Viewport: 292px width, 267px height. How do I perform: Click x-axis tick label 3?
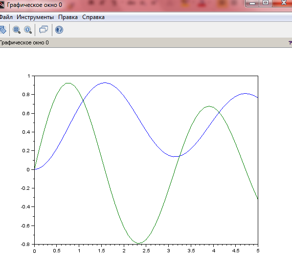pyautogui.click(x=169, y=251)
